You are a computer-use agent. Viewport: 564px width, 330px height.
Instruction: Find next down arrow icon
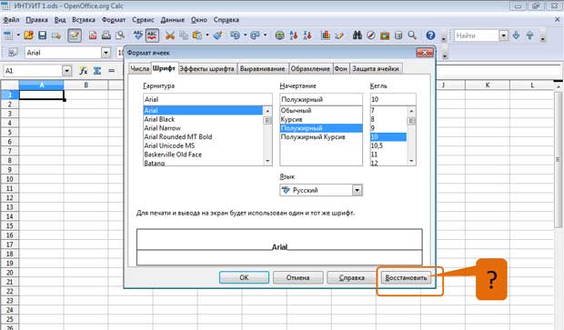click(516, 35)
